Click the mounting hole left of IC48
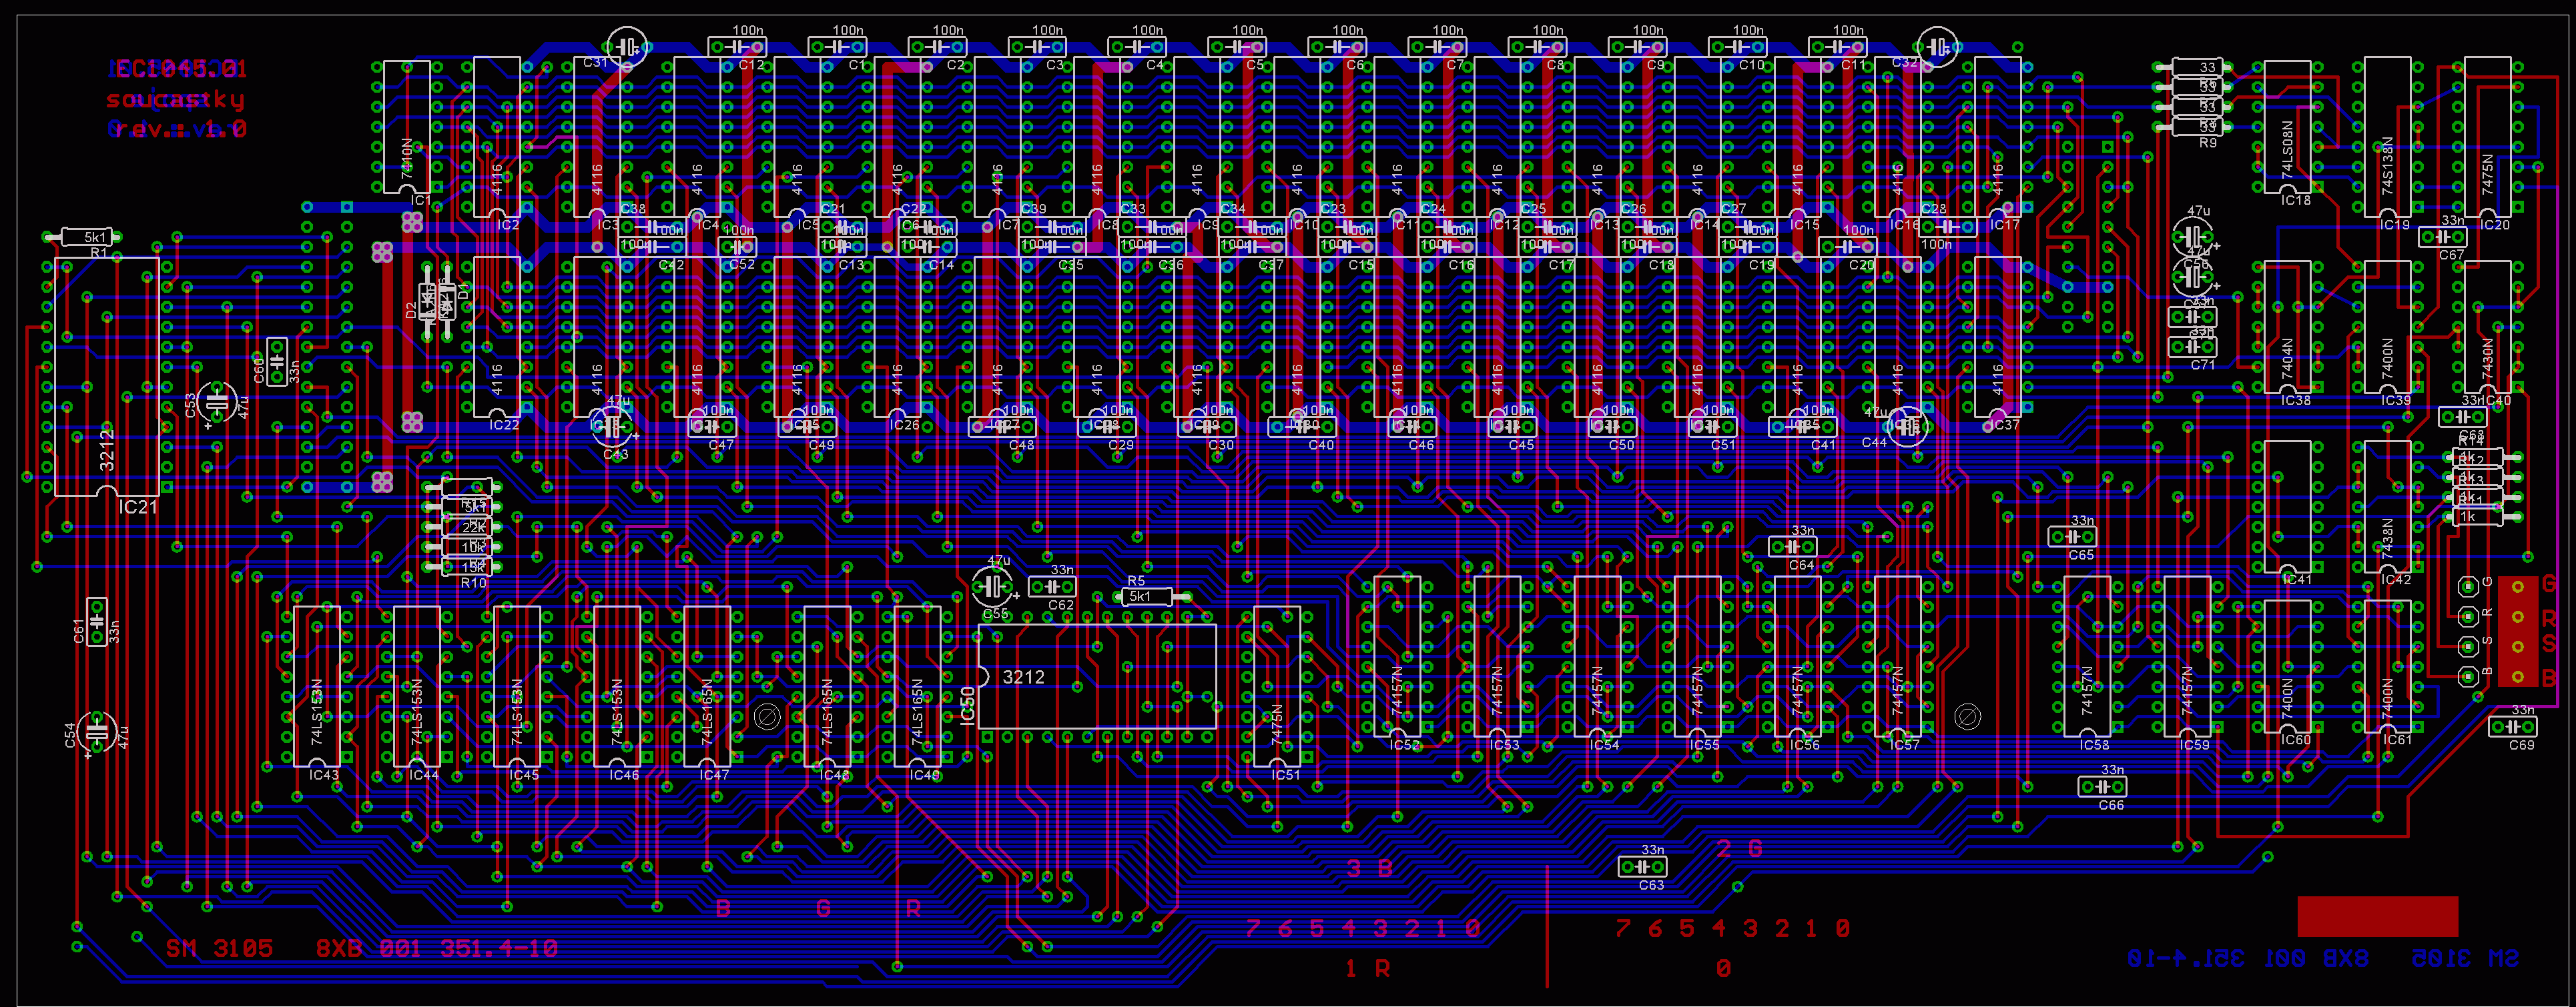 [x=767, y=718]
